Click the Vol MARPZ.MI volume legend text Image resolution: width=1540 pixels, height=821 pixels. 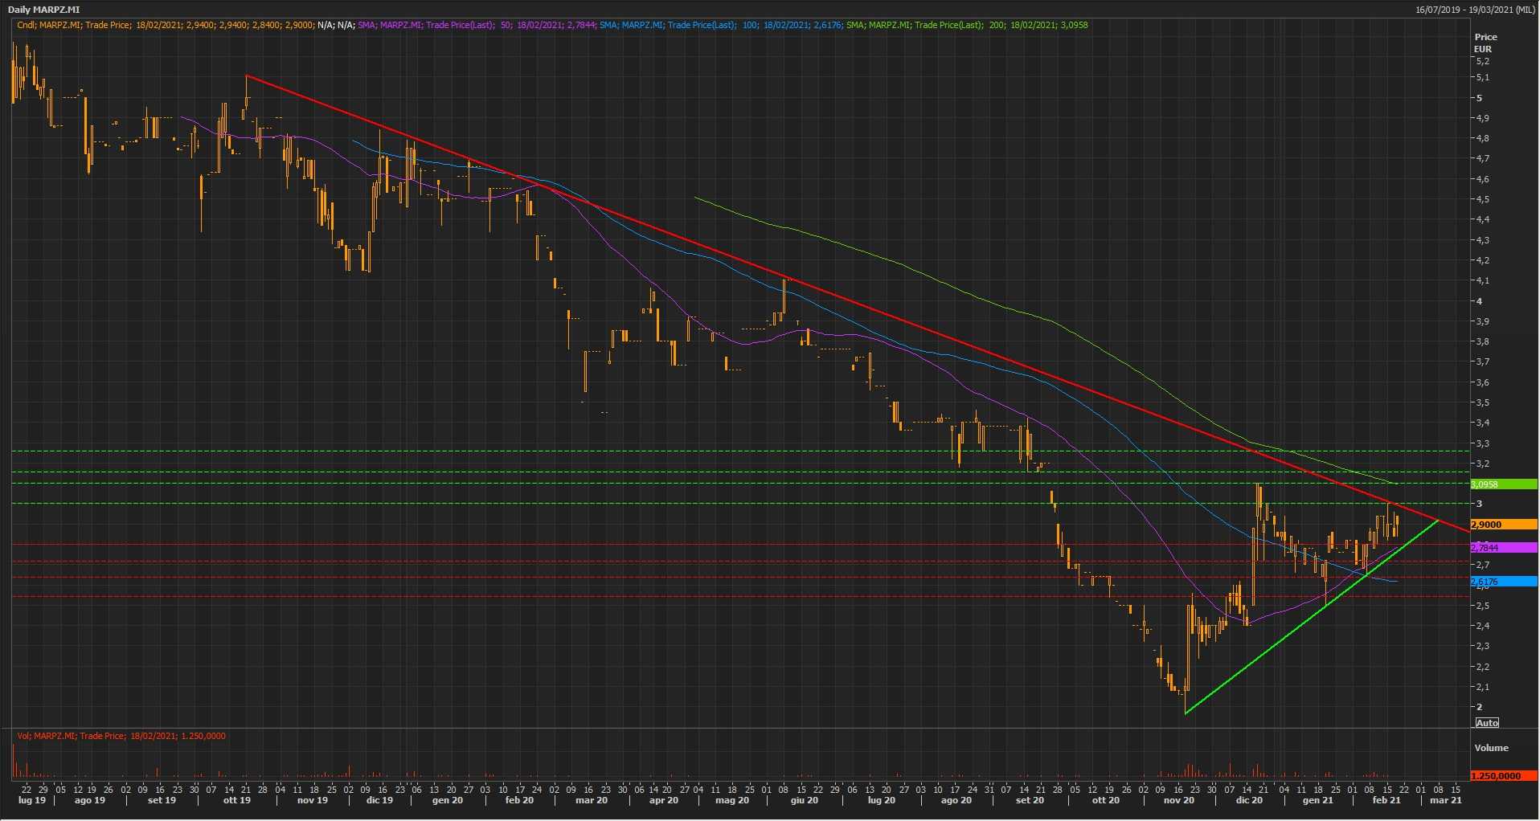tap(121, 736)
